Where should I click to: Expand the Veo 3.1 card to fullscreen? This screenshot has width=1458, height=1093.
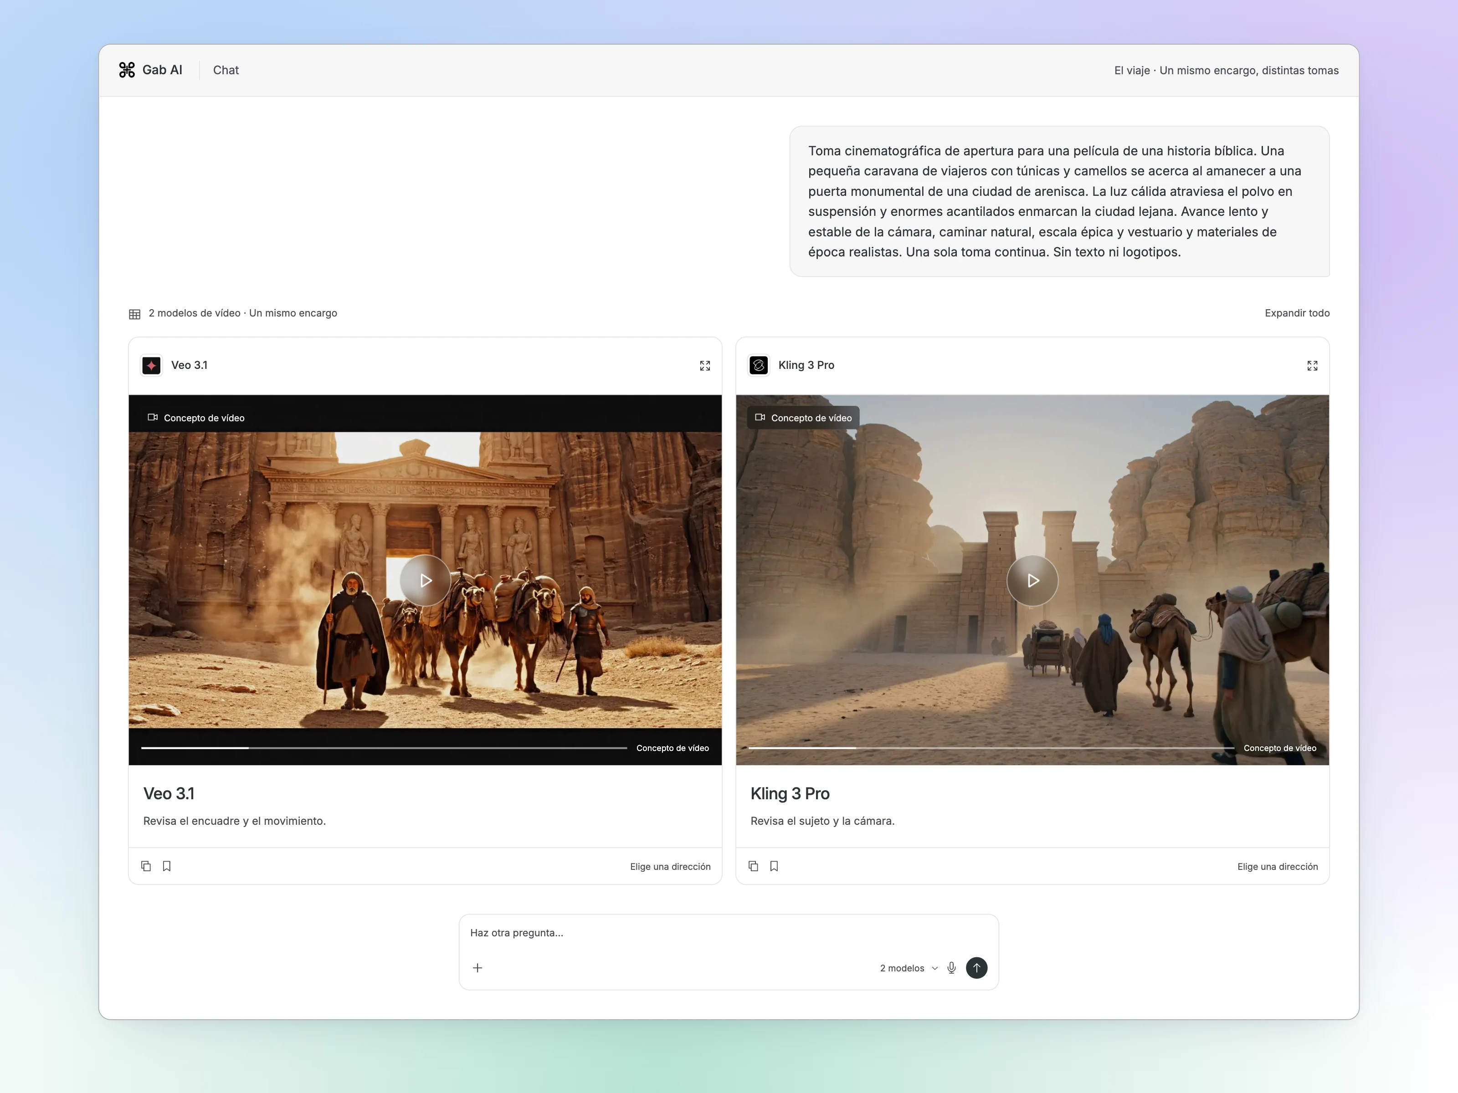click(704, 366)
